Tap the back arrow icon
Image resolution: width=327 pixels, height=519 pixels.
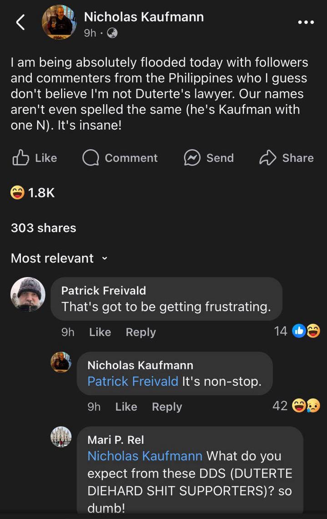tap(20, 22)
